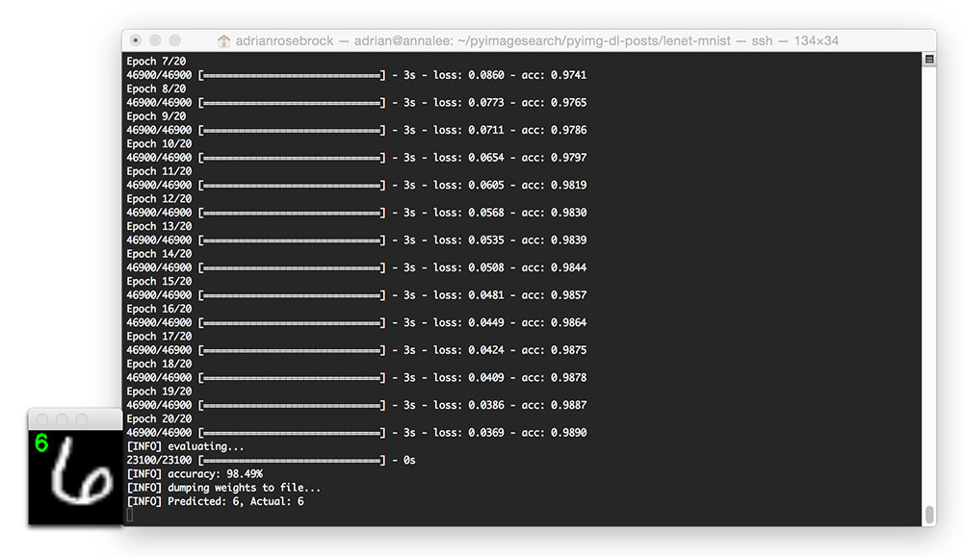Click the home folder icon in title bar

click(223, 40)
